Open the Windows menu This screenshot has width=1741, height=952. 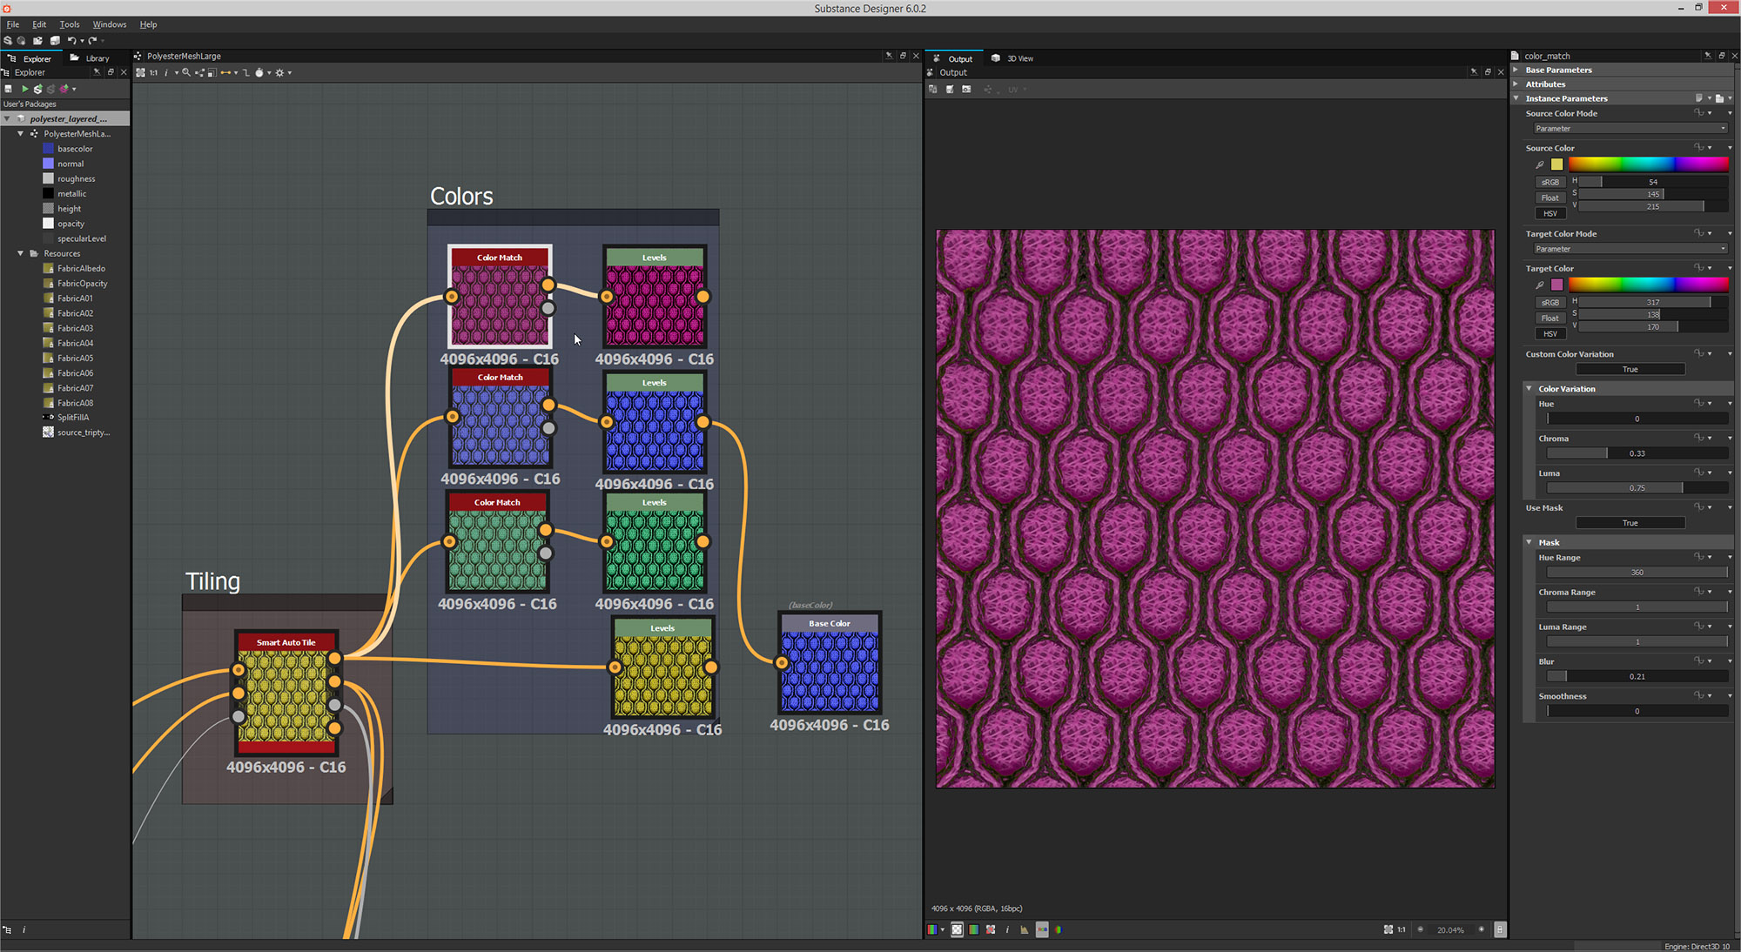tap(109, 24)
